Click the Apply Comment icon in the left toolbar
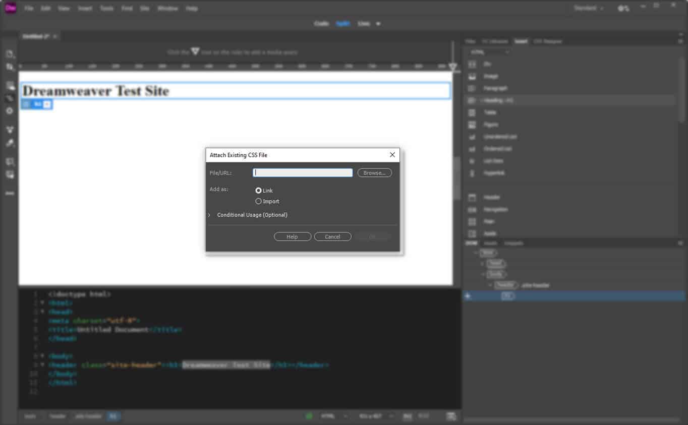Image resolution: width=688 pixels, height=425 pixels. pos(10,162)
